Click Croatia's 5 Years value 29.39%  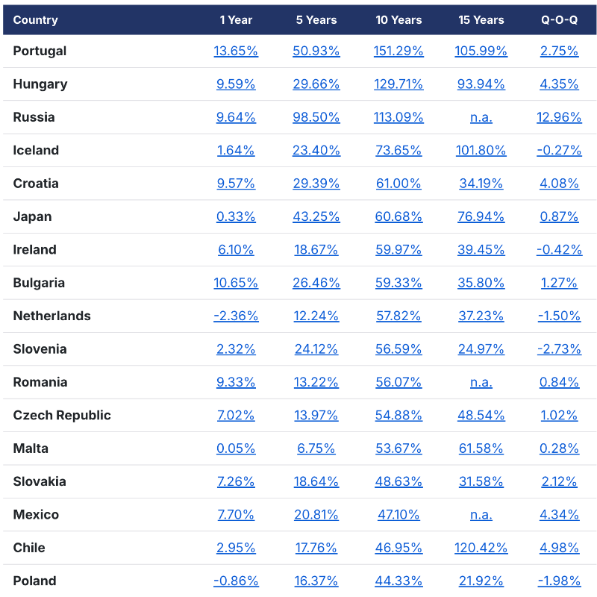pos(316,184)
